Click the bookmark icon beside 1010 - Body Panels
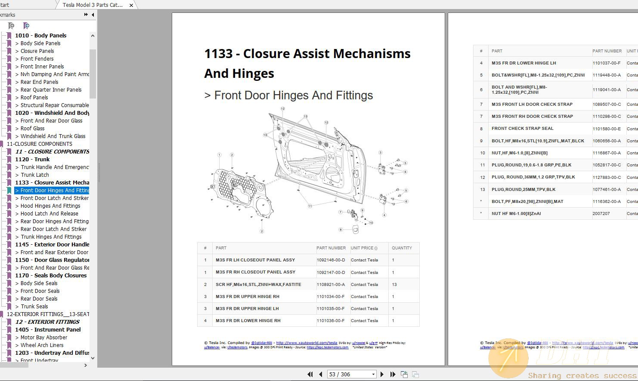638x381 pixels. click(9, 36)
